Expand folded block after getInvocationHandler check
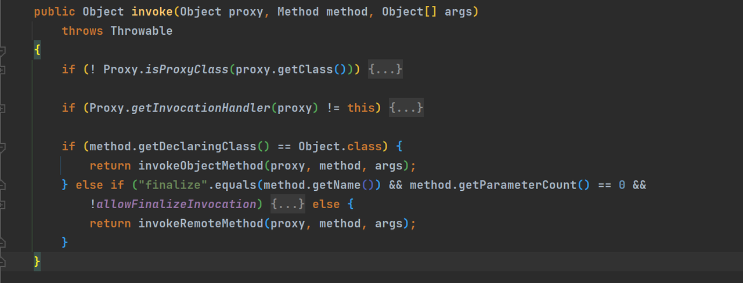The image size is (743, 283). (x=406, y=108)
